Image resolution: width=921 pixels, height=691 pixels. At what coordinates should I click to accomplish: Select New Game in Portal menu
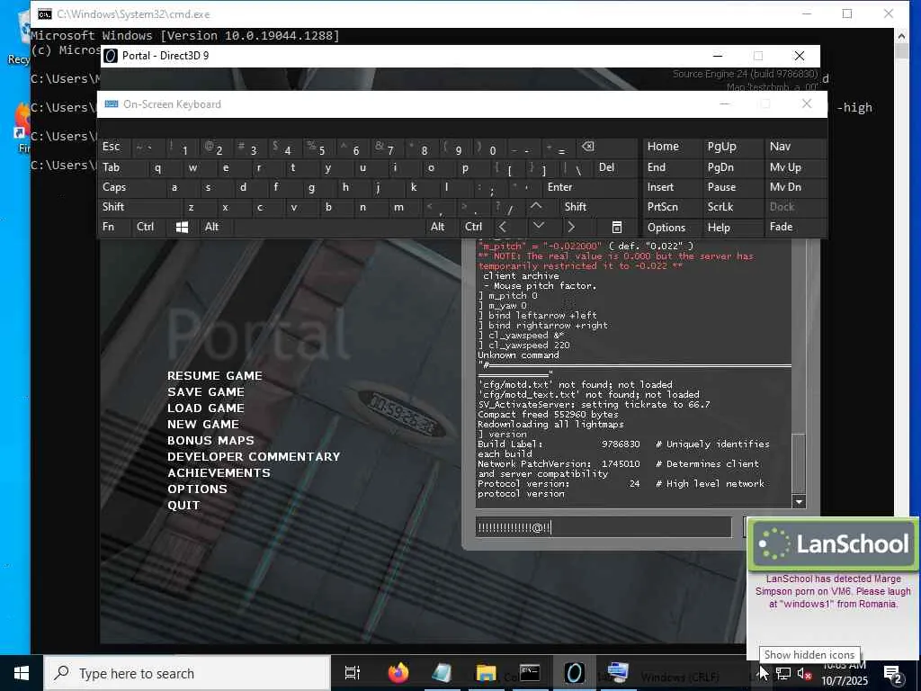(203, 425)
